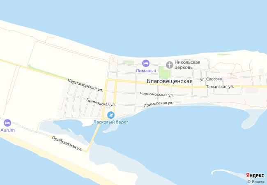Click the Таманская ул. street label

(220, 86)
